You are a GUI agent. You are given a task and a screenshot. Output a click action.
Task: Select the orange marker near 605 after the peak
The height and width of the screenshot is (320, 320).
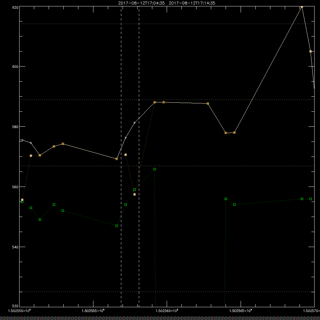[x=310, y=52]
